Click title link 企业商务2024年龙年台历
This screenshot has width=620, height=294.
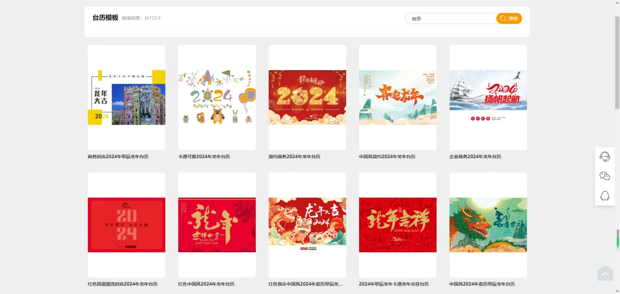[x=475, y=156]
